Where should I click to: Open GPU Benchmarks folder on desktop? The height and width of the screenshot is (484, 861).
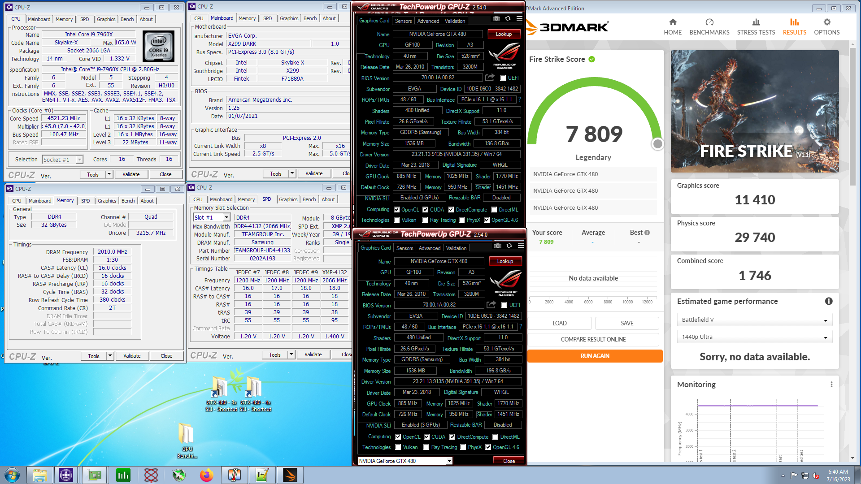[187, 441]
